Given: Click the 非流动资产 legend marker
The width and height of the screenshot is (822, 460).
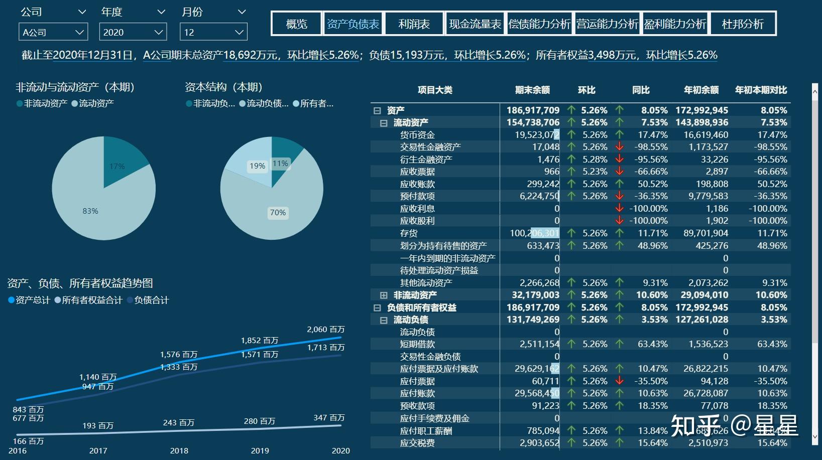Looking at the screenshot, I should pyautogui.click(x=20, y=104).
